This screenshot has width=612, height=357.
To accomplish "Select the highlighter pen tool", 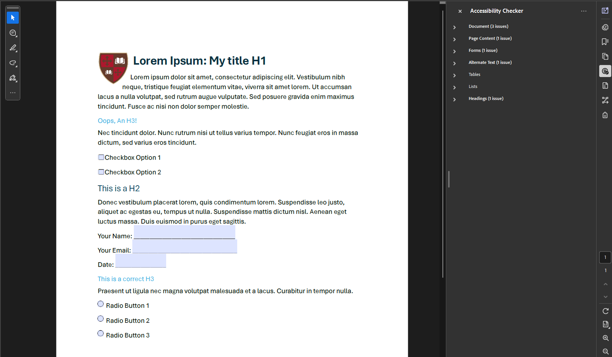I will (x=13, y=48).
